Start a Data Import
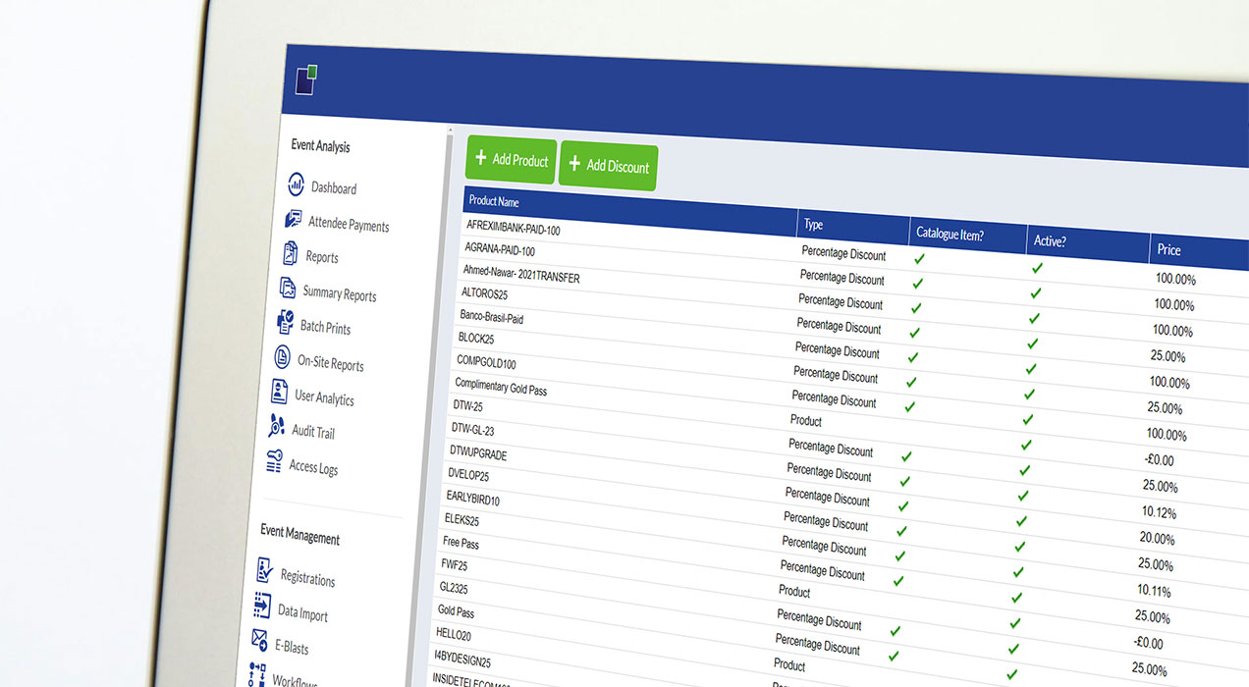The image size is (1249, 687). (301, 611)
